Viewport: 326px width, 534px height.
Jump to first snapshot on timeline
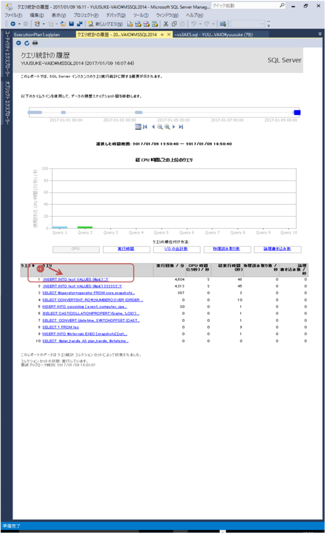(145, 127)
